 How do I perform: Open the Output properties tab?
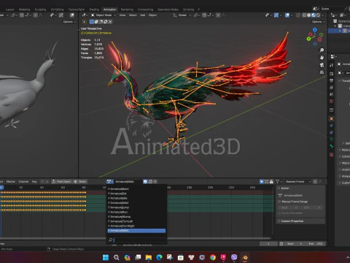click(332, 80)
